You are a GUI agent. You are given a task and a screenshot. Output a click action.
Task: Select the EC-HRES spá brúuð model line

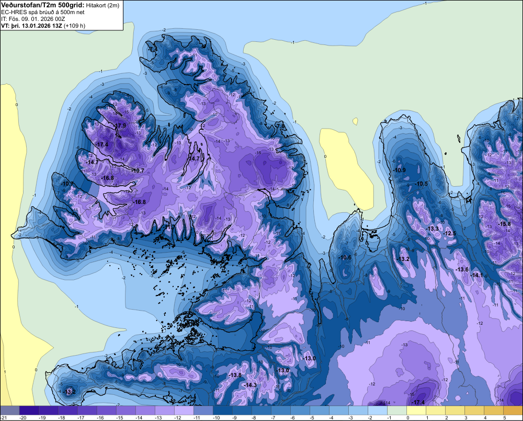(43, 12)
